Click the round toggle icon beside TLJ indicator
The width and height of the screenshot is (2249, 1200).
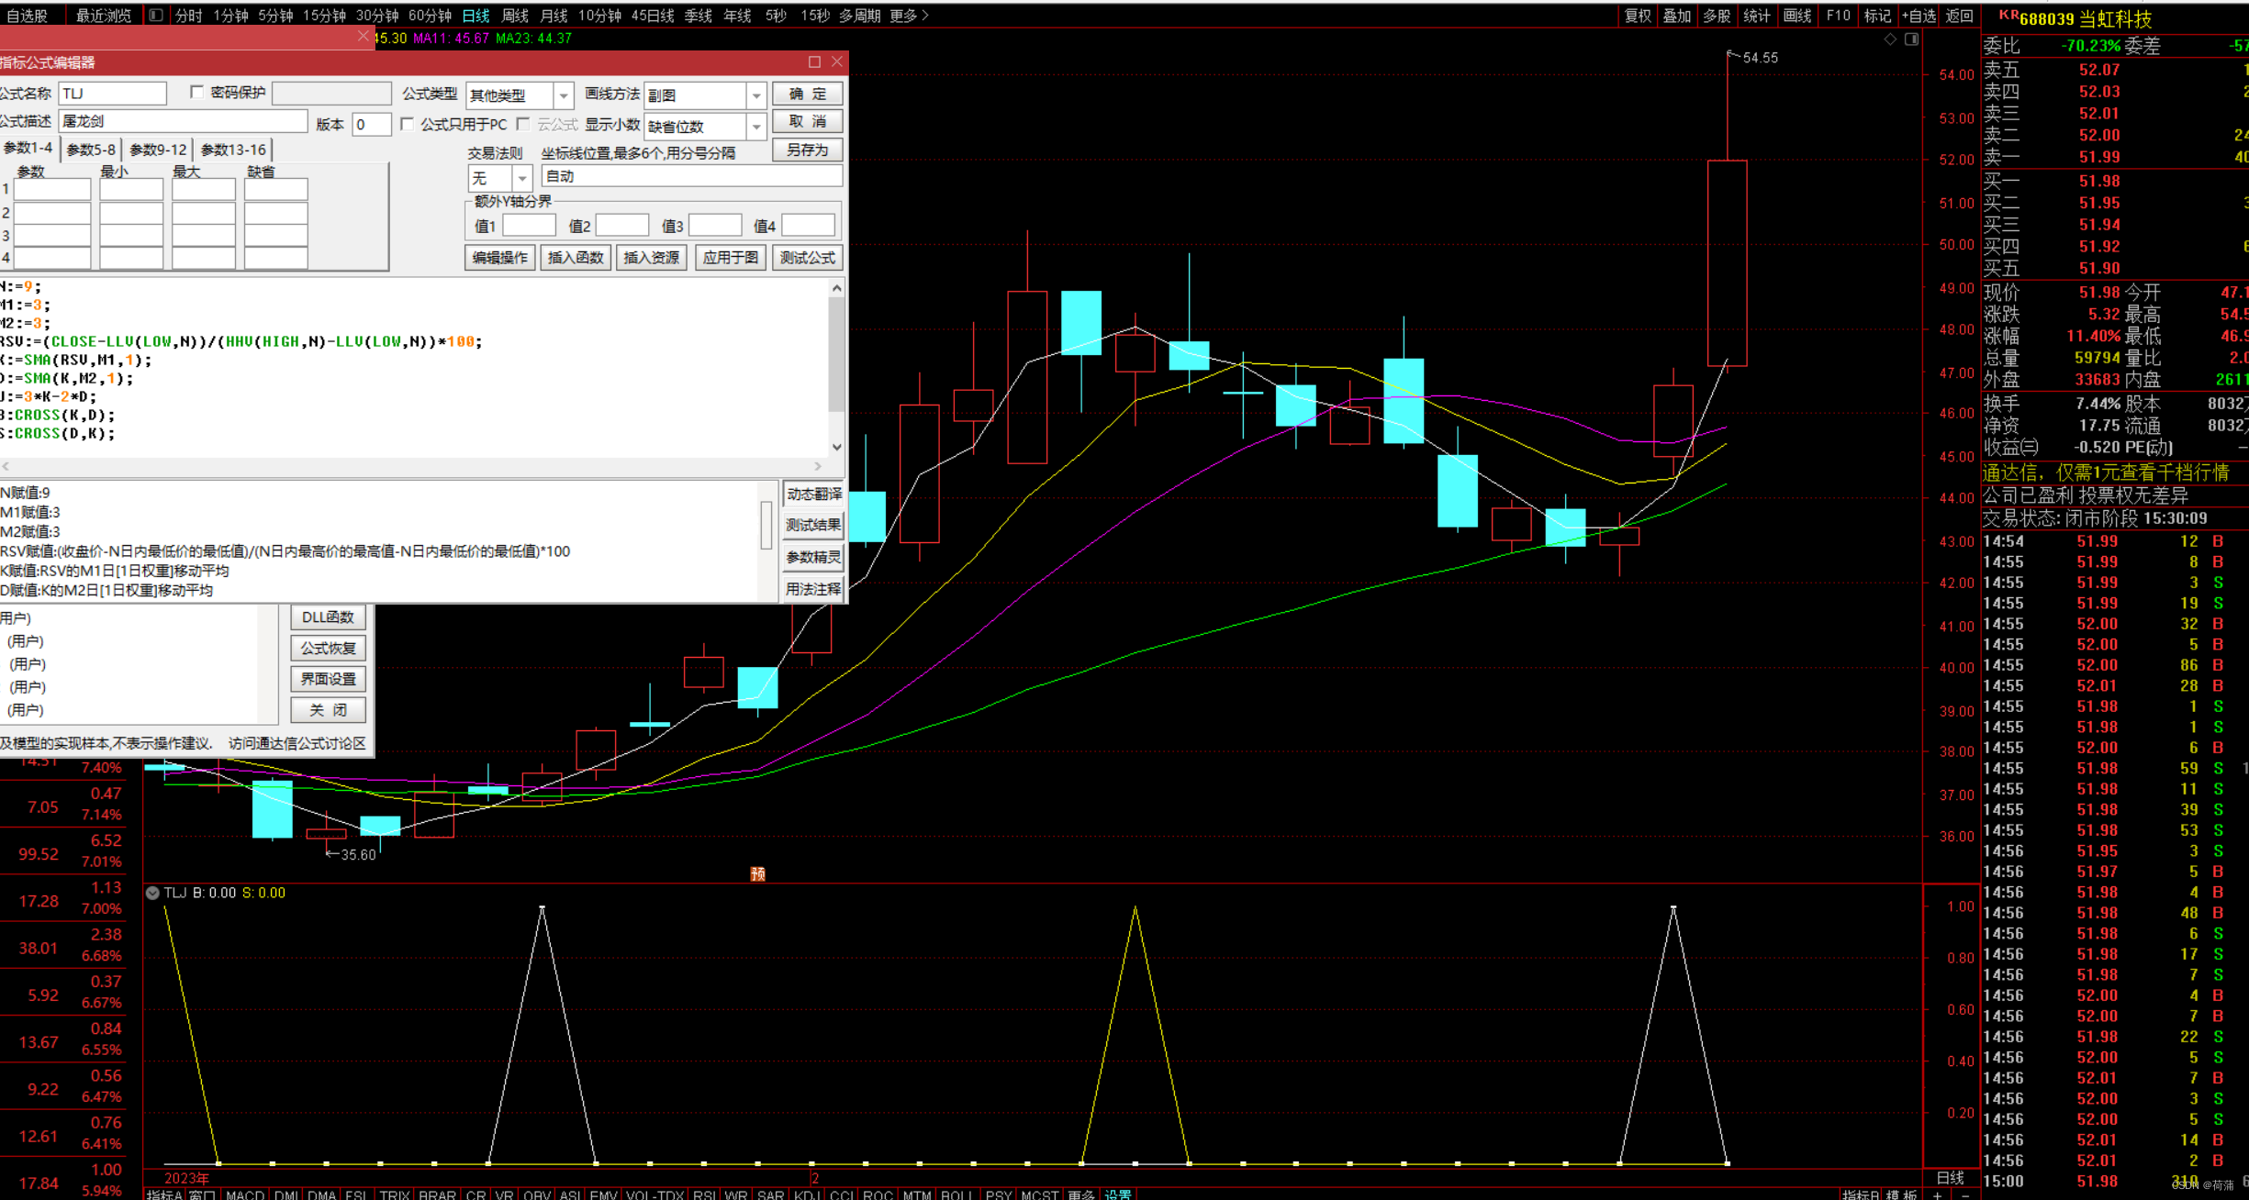(152, 893)
